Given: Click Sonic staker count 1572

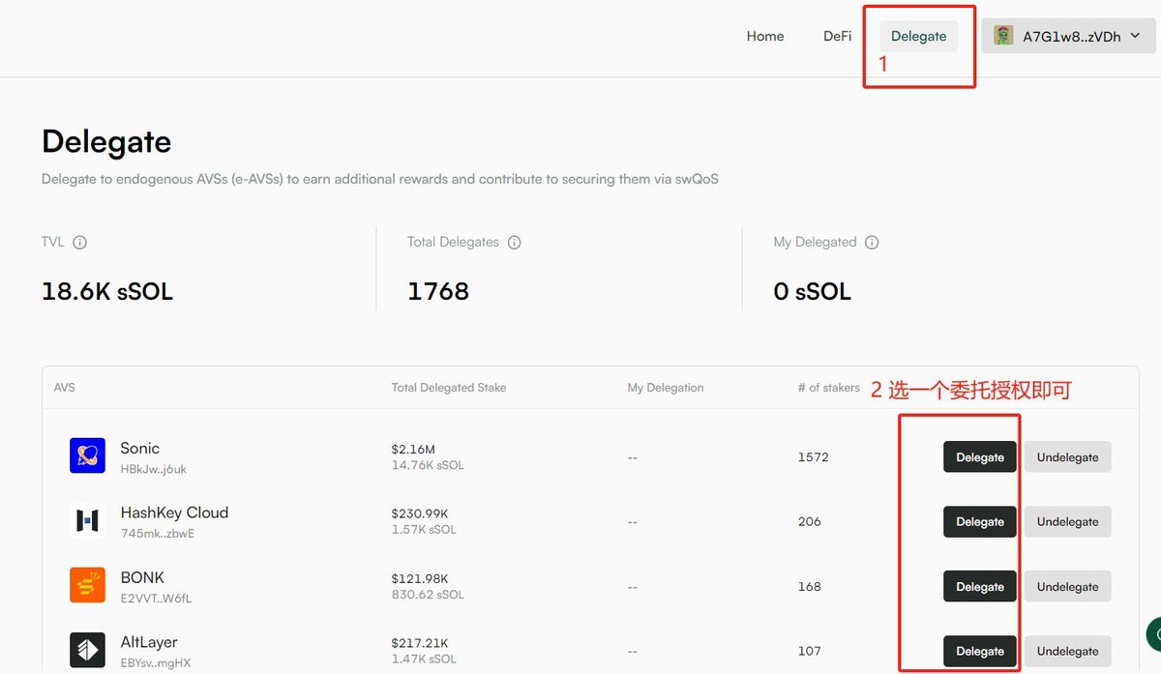Looking at the screenshot, I should tap(813, 457).
